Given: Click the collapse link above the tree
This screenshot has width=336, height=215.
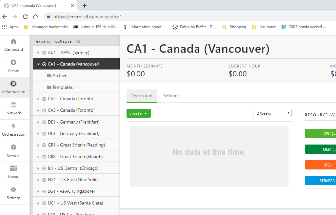Looking at the screenshot, I should pyautogui.click(x=63, y=41).
